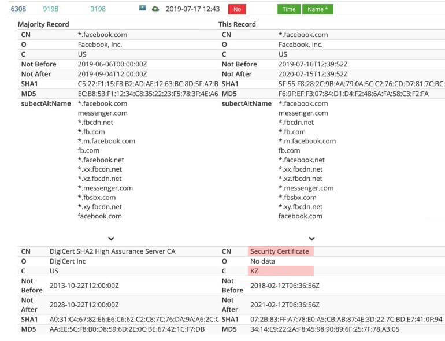The image size is (445, 341).
Task: Click *.fbsbx.com in Majority Record altnames
Action: pyautogui.click(x=97, y=197)
